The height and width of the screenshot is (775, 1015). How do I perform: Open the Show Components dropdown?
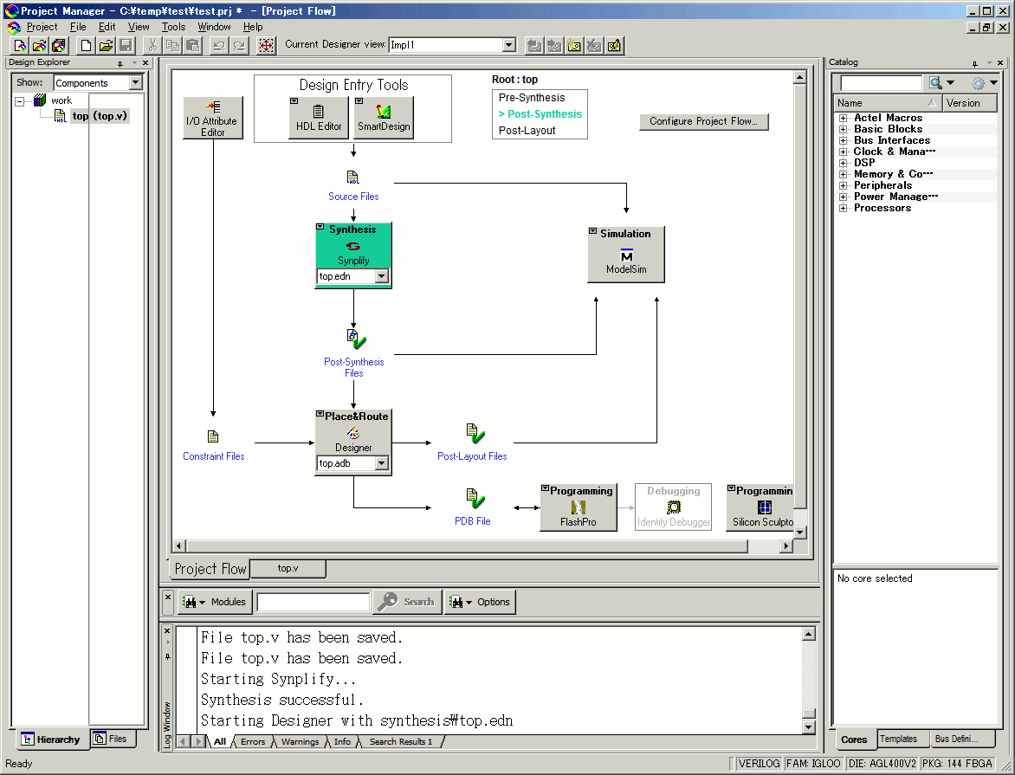135,82
